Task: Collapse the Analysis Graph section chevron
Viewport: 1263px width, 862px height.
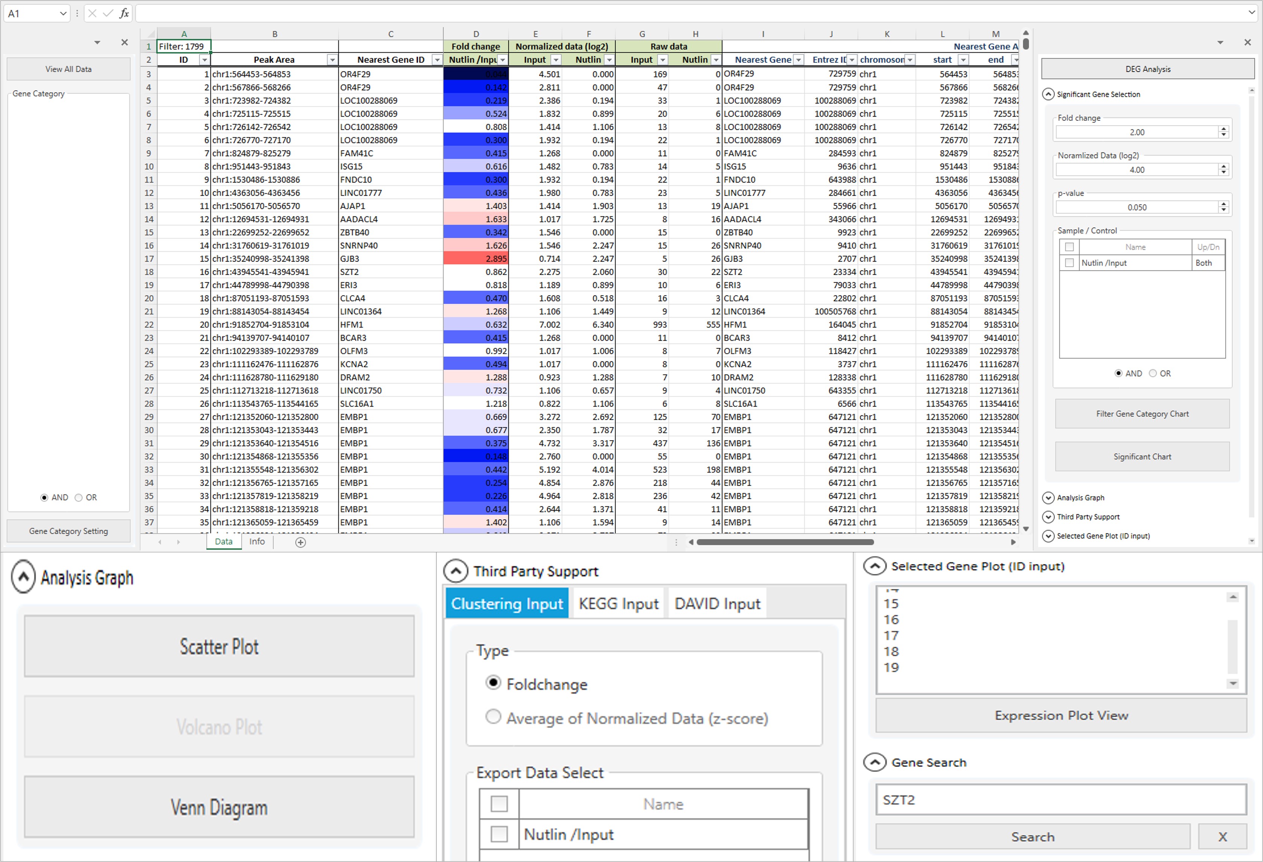Action: coord(23,577)
